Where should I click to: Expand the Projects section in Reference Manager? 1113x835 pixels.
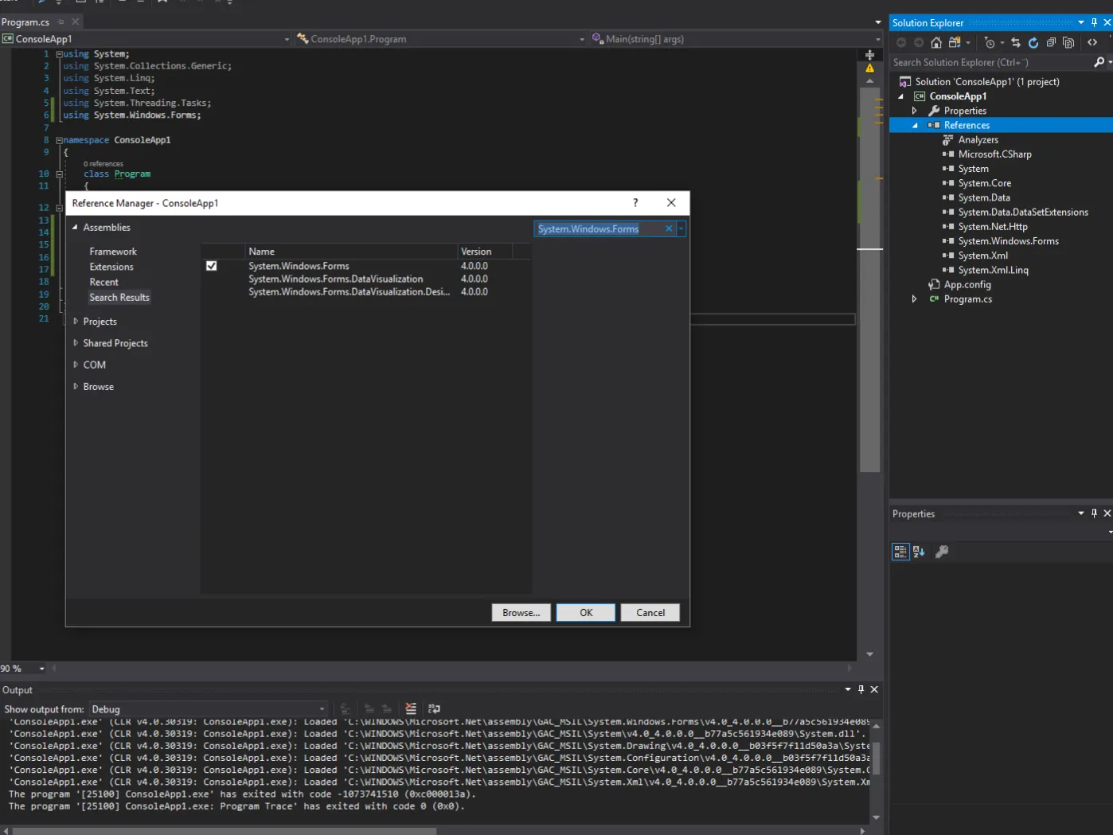click(x=76, y=322)
